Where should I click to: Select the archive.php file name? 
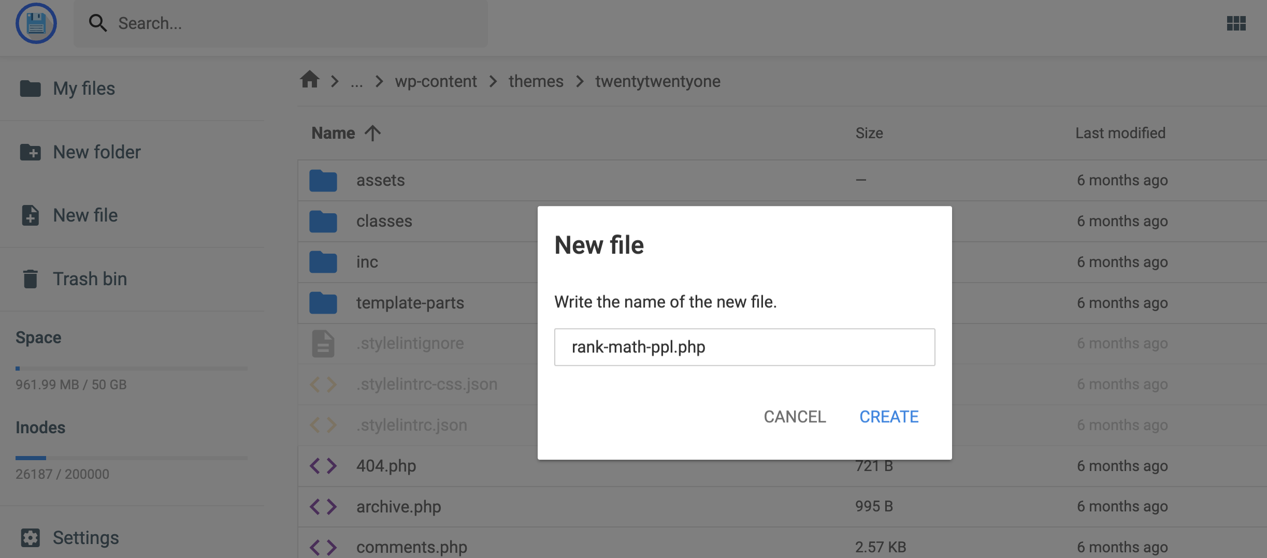click(398, 507)
